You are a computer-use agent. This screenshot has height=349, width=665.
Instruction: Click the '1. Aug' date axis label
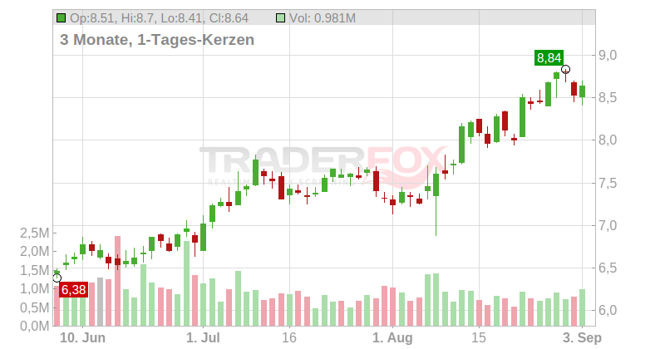[392, 338]
